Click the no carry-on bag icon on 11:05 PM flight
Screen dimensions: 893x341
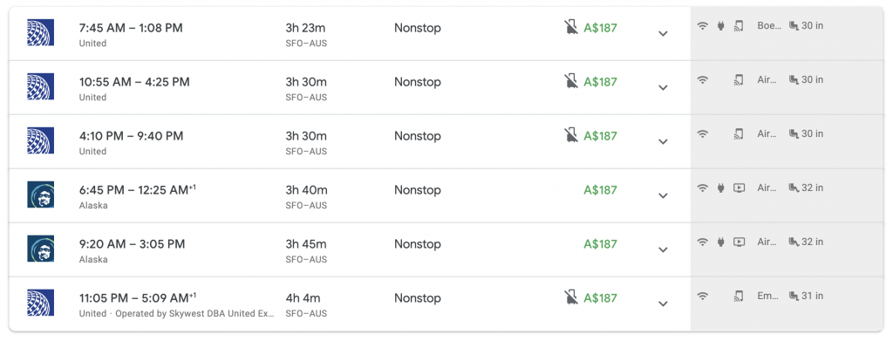point(570,297)
